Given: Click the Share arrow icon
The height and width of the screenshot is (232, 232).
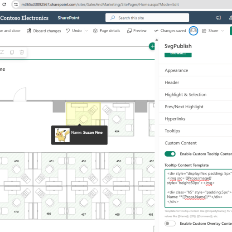Looking at the screenshot, I should pos(204,31).
